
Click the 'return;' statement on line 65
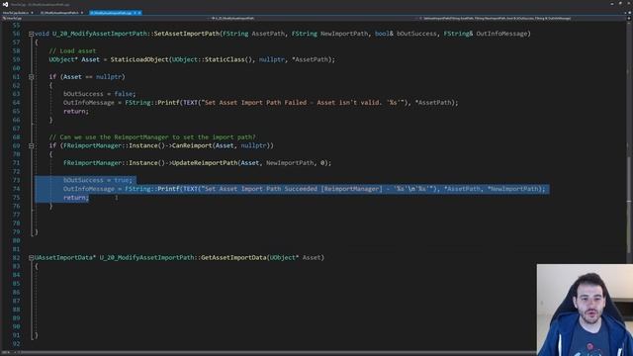click(76, 112)
